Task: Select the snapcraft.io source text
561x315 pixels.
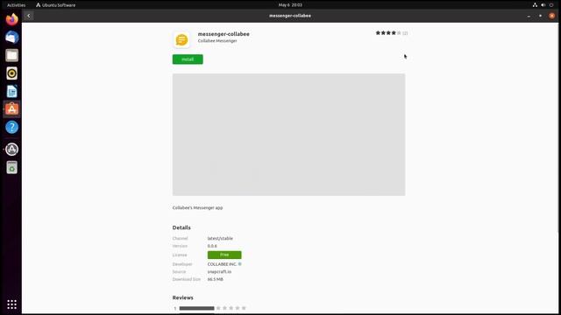Action: 219,272
